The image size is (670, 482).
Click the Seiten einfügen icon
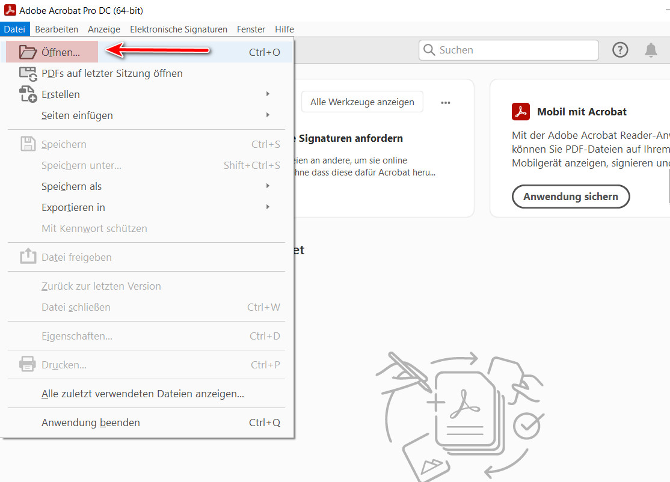(28, 115)
